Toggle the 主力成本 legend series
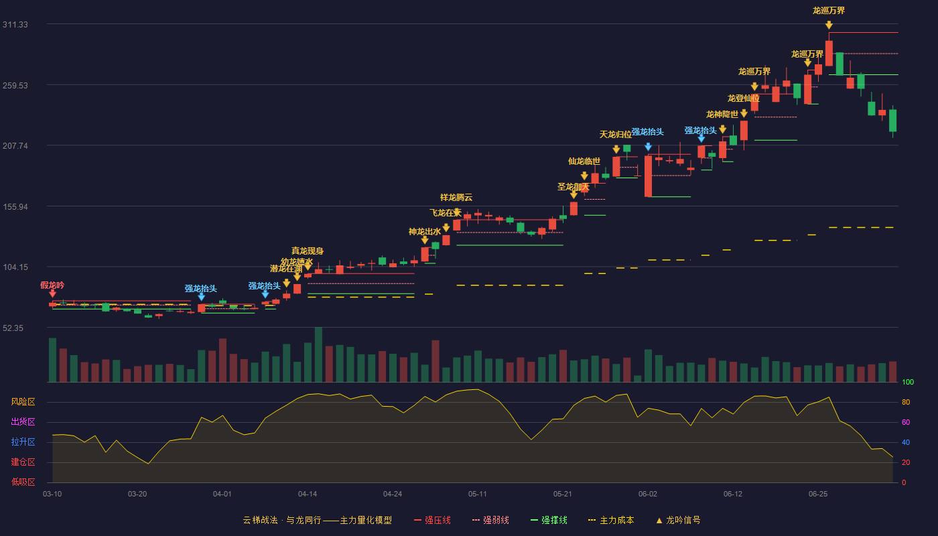Viewport: 938px width, 536px height. 611,520
